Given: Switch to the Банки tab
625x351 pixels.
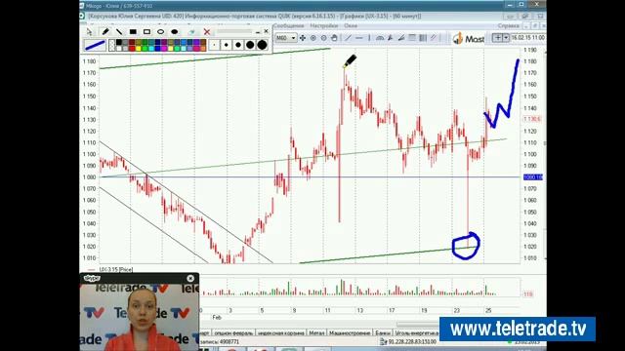Looking at the screenshot, I should tap(383, 332).
